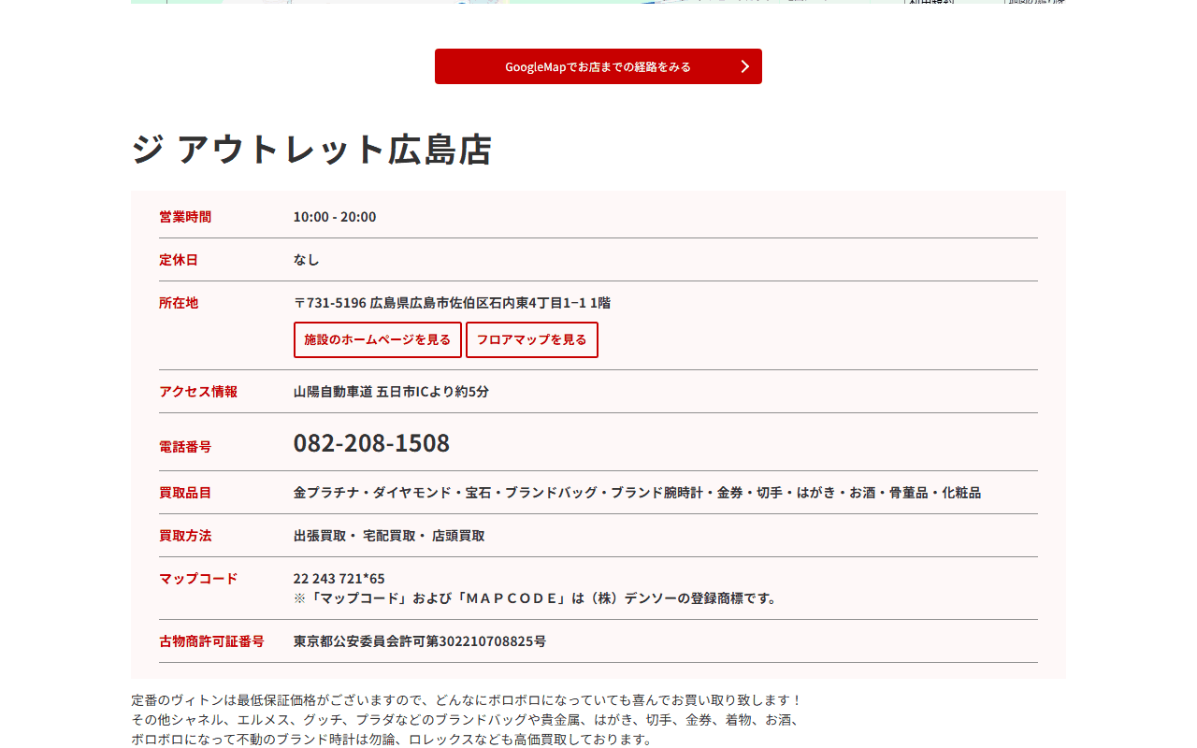Click paragraph line starting その他シャネル
The height and width of the screenshot is (748, 1197).
[x=466, y=720]
